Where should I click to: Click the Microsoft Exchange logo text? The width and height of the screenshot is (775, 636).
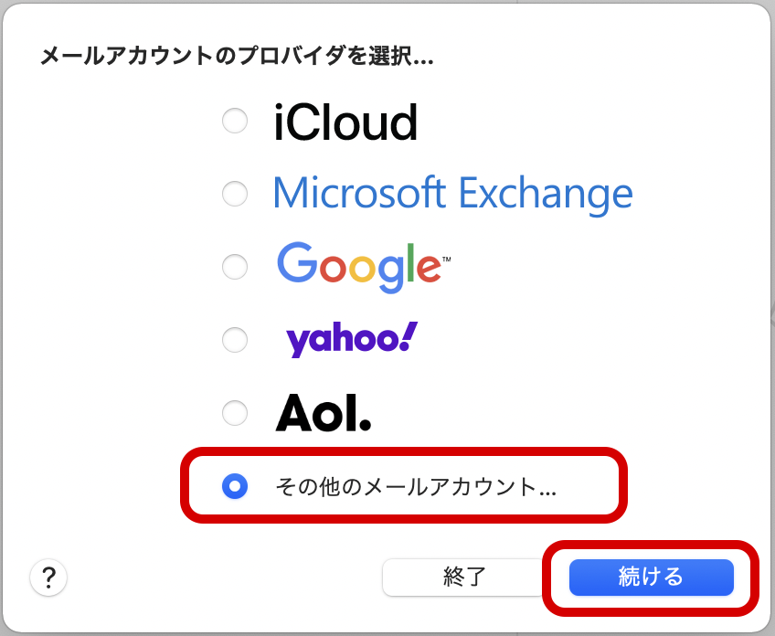click(x=452, y=194)
